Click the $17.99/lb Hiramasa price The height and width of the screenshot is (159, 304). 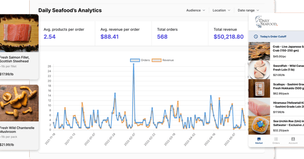tap(279, 112)
